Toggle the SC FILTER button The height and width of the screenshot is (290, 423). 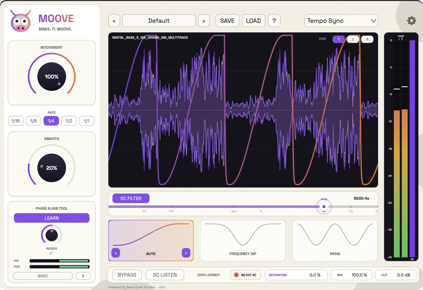pyautogui.click(x=131, y=198)
